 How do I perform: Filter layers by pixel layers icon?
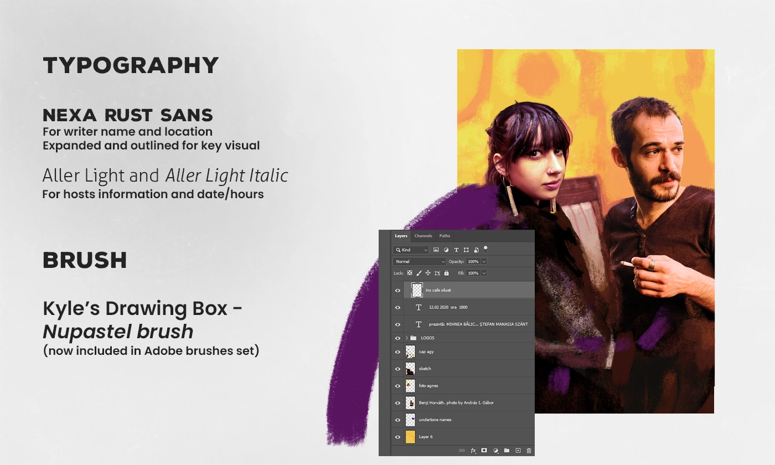[436, 250]
